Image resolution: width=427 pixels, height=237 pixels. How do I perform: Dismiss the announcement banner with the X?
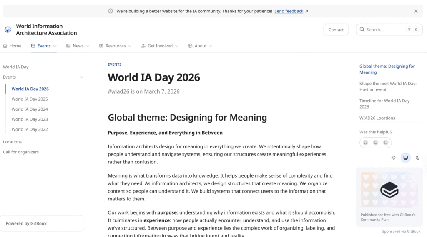[x=416, y=11]
